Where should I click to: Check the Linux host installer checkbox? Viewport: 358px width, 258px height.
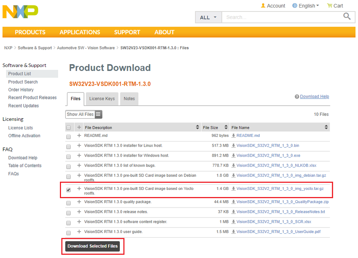coord(69,147)
